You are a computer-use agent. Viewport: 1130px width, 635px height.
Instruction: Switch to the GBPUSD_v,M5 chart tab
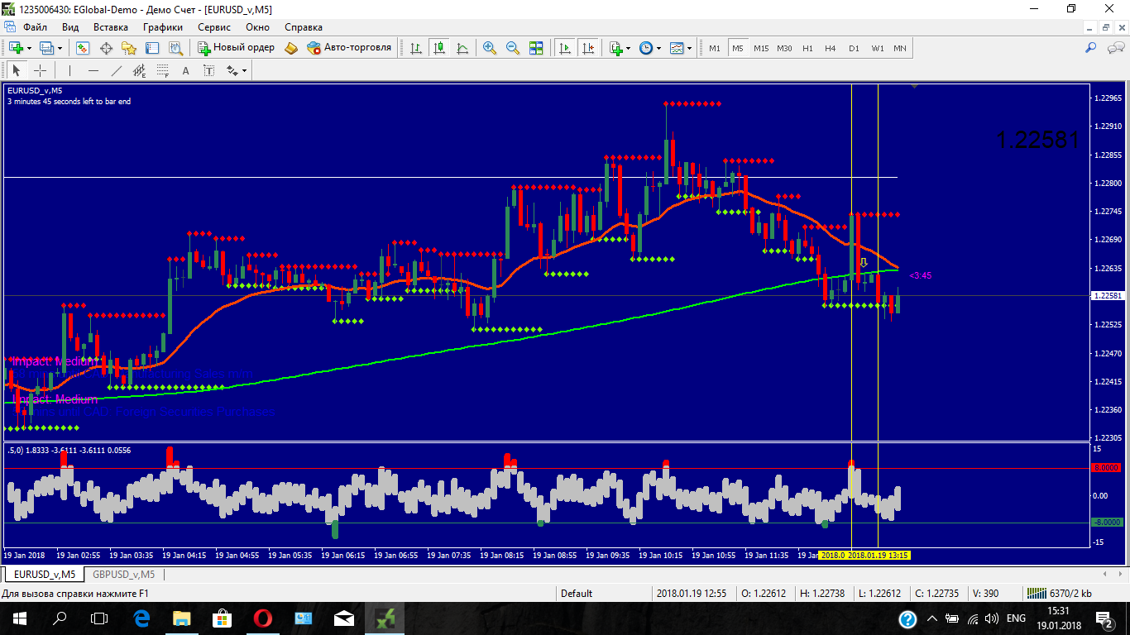(x=123, y=574)
